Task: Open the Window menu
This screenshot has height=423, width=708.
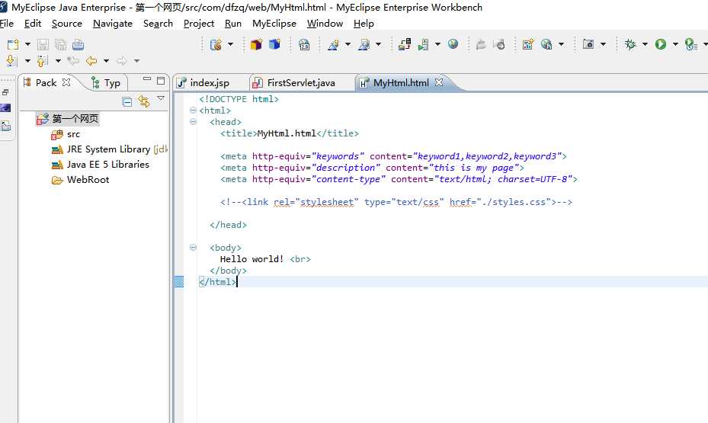Action: pyautogui.click(x=325, y=24)
